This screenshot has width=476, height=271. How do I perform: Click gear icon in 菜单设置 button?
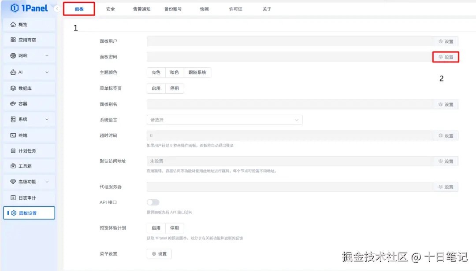(154, 254)
